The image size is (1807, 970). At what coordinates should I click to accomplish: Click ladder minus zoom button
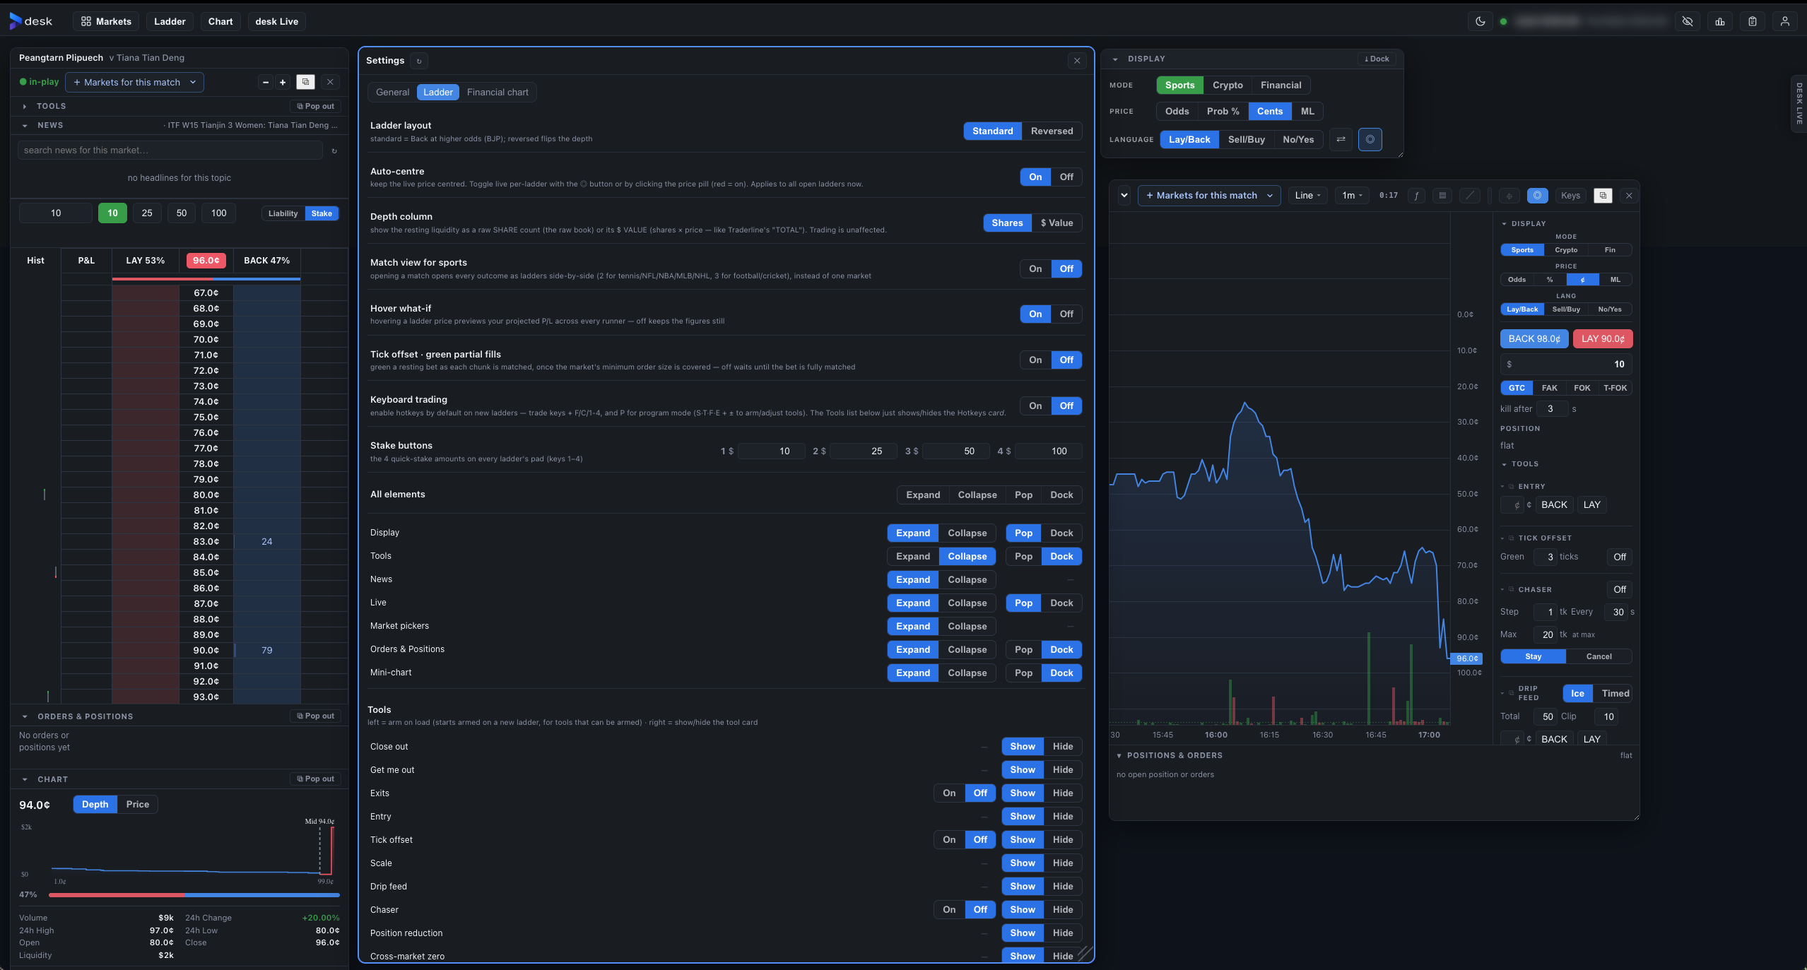point(266,82)
